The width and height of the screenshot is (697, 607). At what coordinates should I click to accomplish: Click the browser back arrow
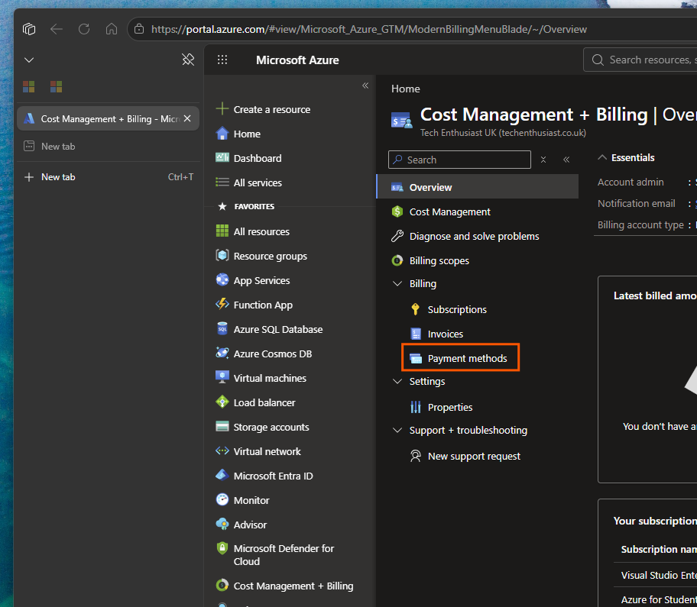tap(57, 29)
